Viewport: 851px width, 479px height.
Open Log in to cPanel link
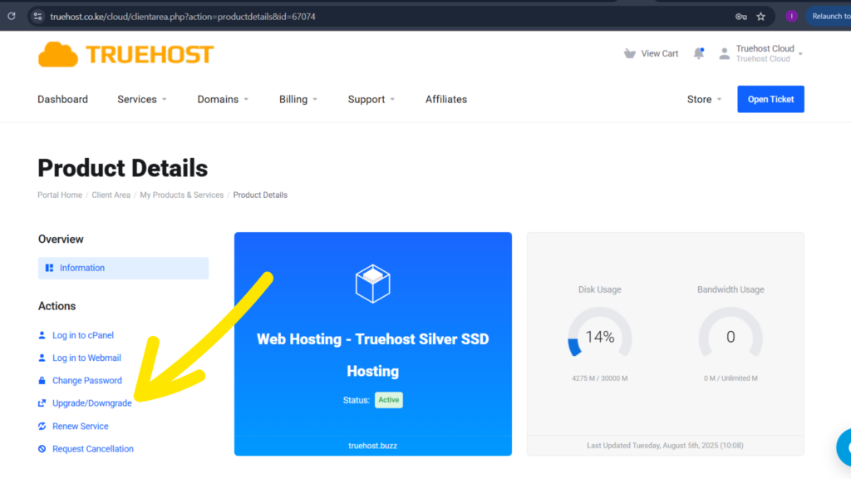[83, 335]
